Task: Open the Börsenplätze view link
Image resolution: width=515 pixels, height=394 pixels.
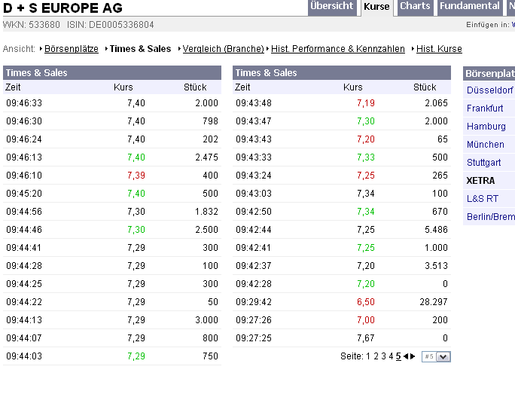Action: pos(72,49)
